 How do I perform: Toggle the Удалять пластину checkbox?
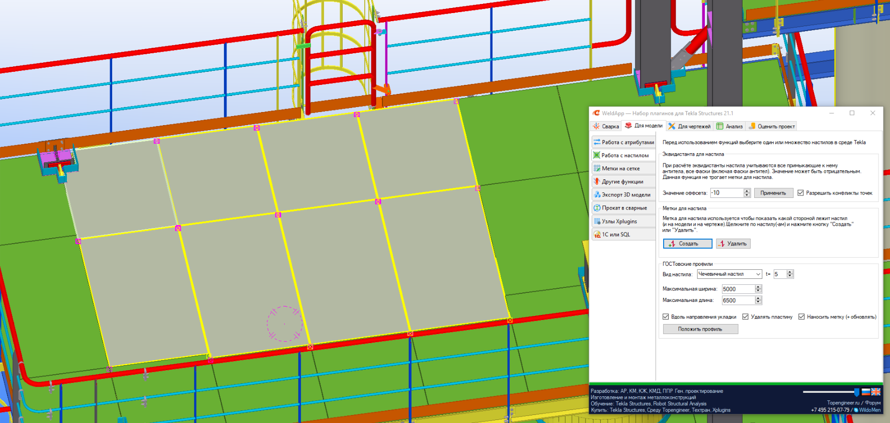click(746, 316)
